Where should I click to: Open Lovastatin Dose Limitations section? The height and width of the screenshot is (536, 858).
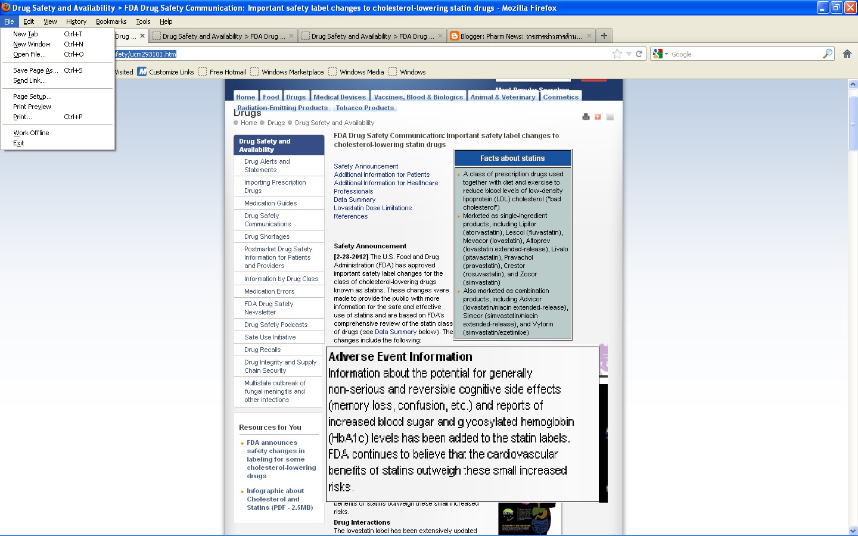[x=373, y=208]
